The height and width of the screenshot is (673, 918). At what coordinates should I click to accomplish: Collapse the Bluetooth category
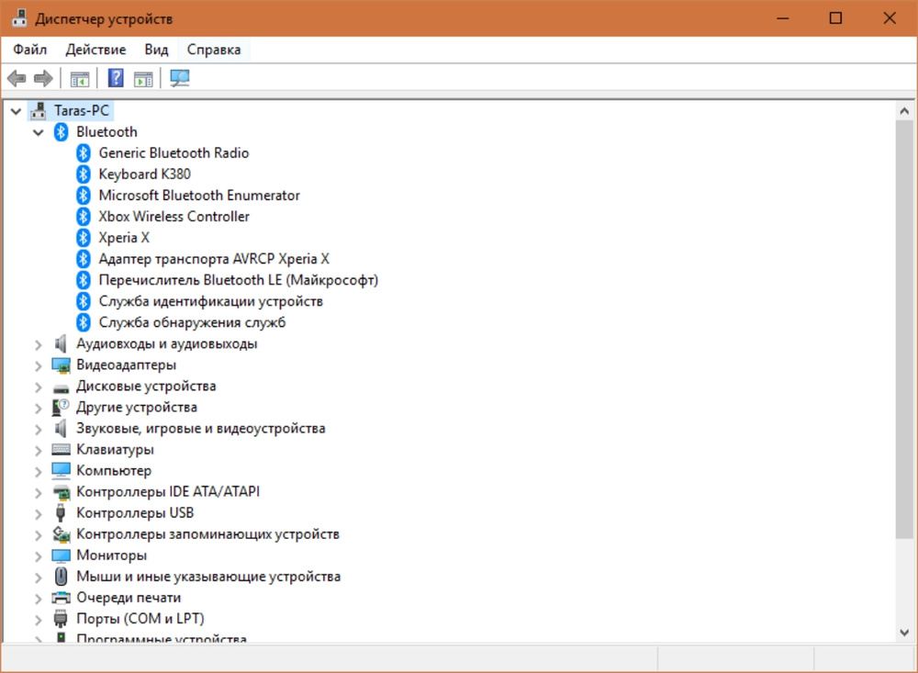(x=39, y=132)
